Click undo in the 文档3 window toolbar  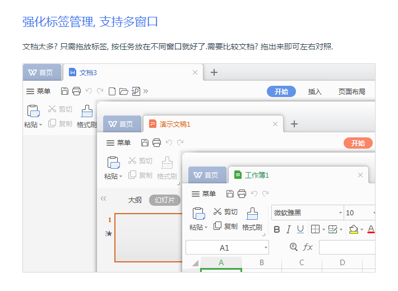pyautogui.click(x=89, y=91)
